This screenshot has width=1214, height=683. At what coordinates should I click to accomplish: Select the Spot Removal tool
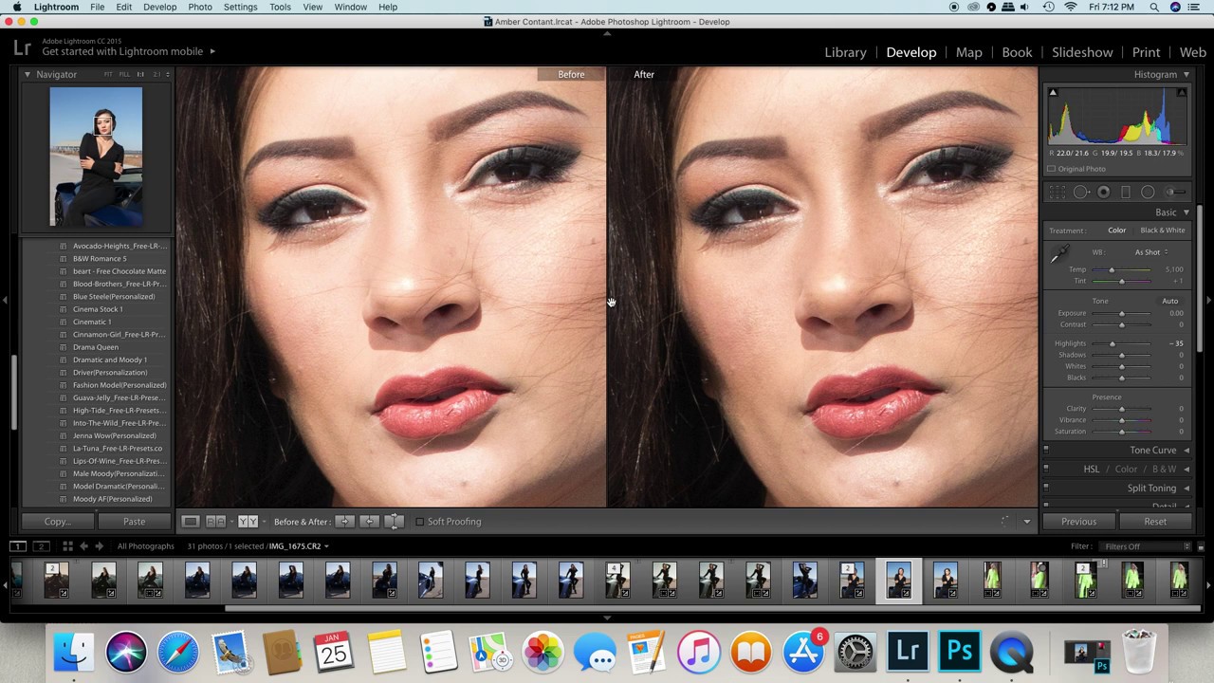coord(1080,192)
